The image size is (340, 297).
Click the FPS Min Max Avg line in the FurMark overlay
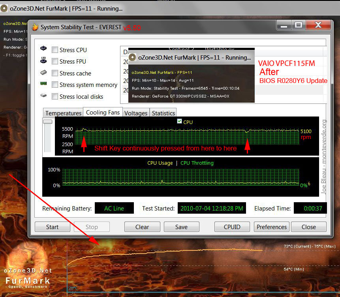point(163,81)
